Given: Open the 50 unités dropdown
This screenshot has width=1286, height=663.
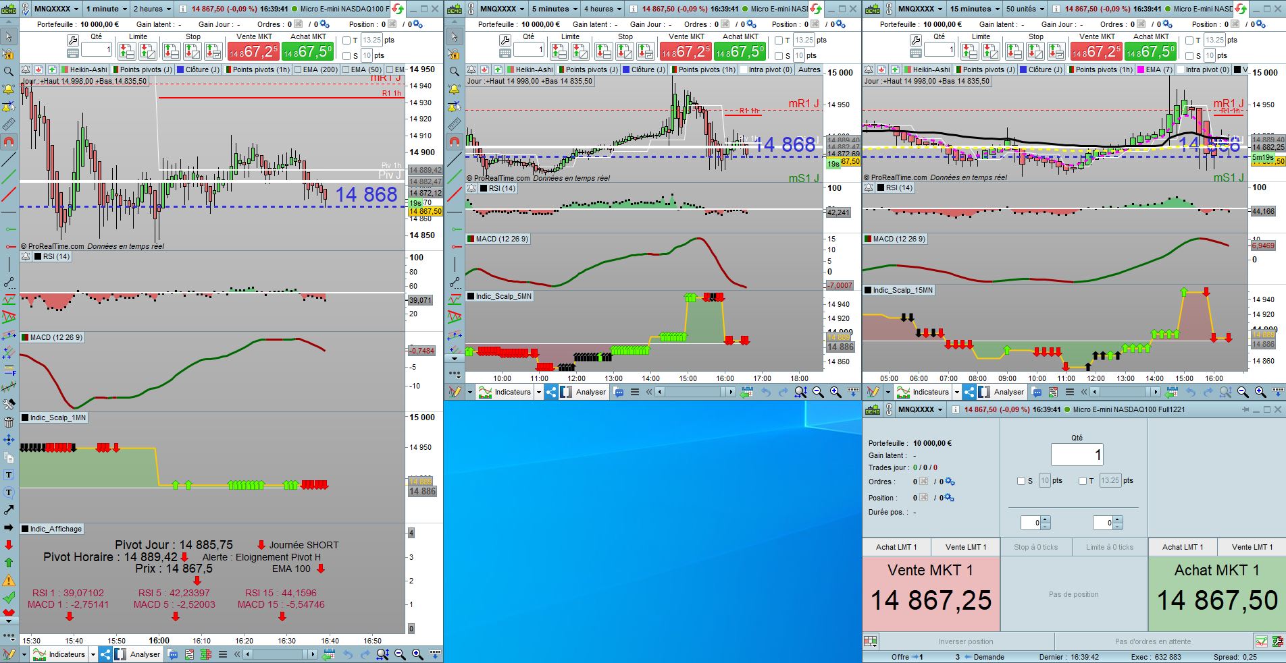Looking at the screenshot, I should tap(1024, 9).
